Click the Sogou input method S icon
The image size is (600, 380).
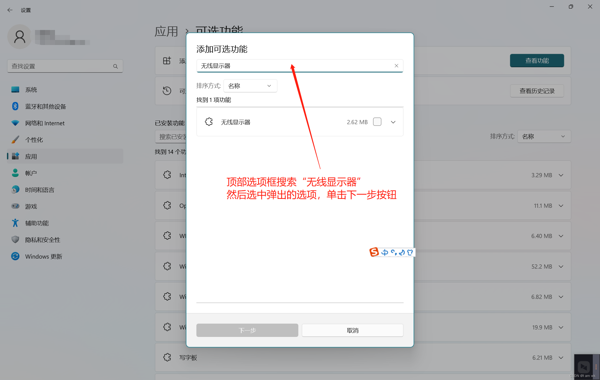(x=374, y=252)
